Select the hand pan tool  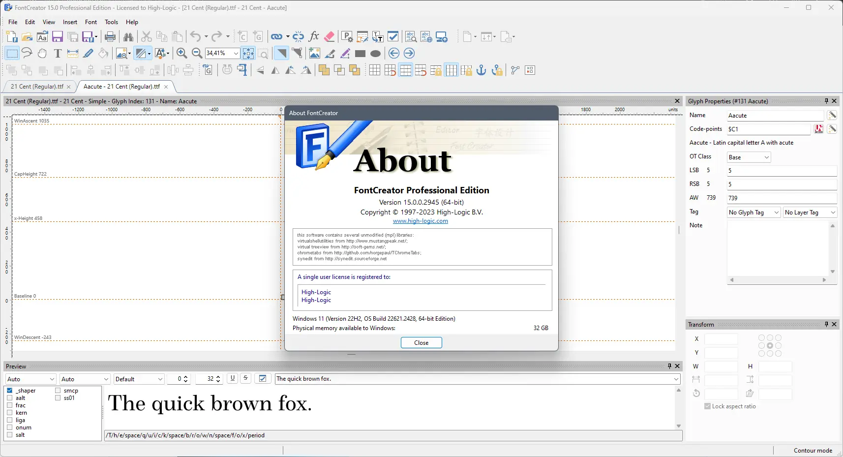click(42, 53)
